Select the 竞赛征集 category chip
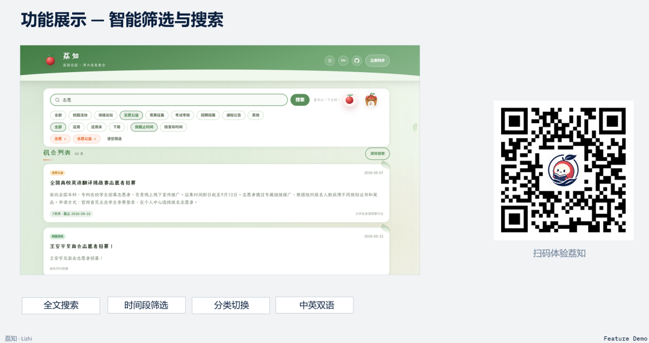 [x=157, y=115]
